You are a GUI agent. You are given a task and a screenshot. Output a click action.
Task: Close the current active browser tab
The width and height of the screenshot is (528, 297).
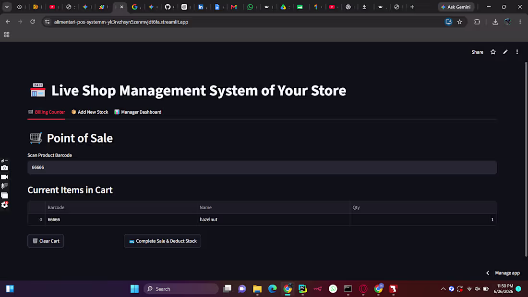click(x=121, y=7)
